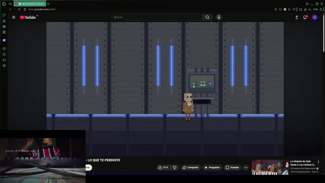
Task: Click the Preguntar button
Action: [212, 167]
